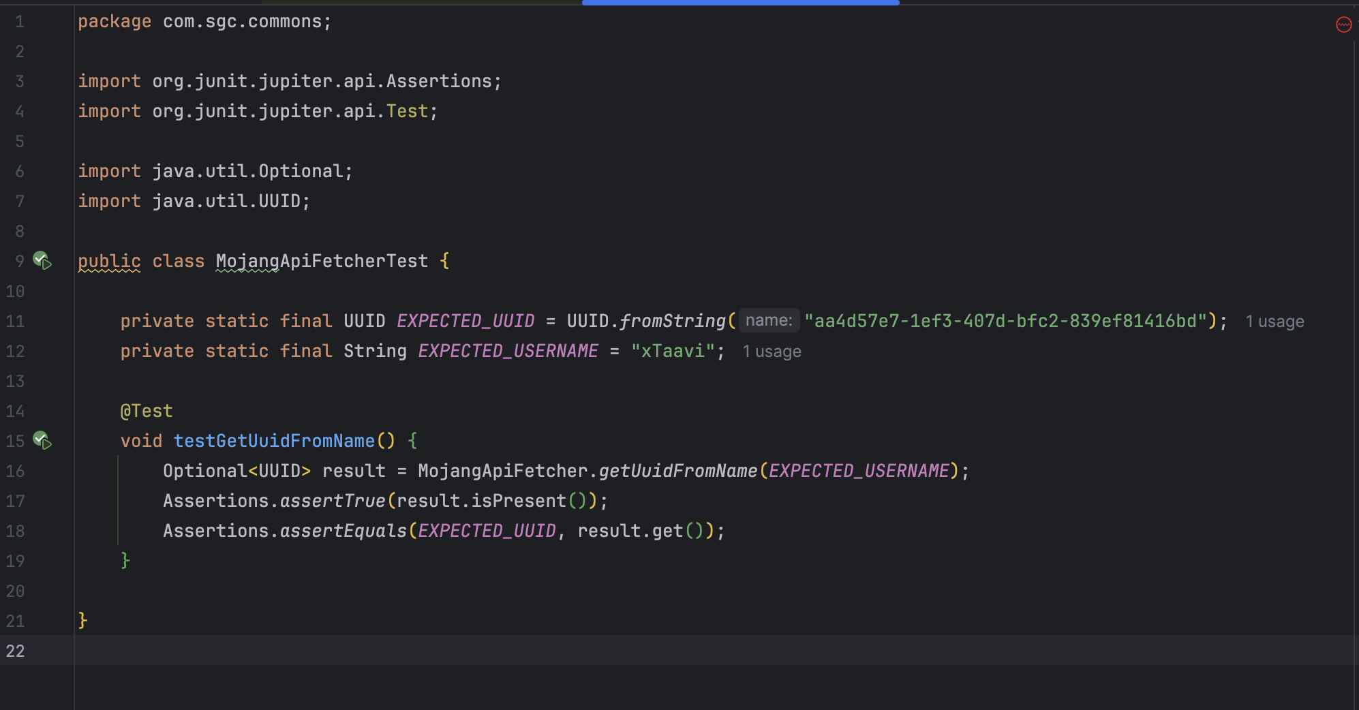Click the getUuidFromName method call
1359x710 pixels.
[677, 471]
